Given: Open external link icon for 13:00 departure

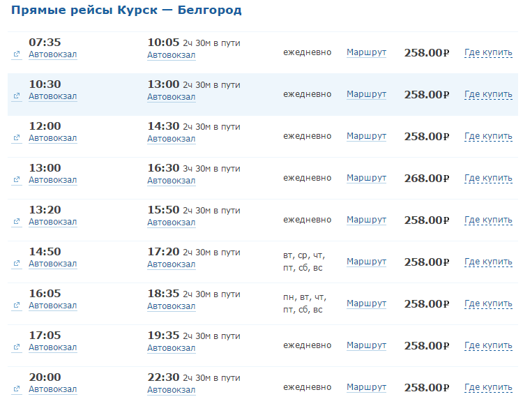Looking at the screenshot, I should [x=16, y=180].
